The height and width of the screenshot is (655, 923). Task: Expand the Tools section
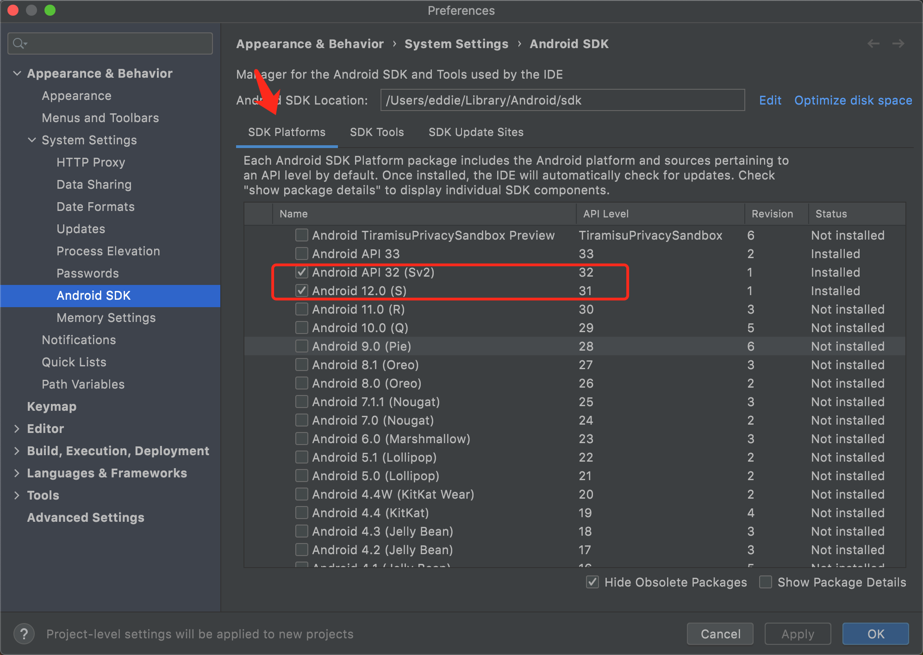17,495
